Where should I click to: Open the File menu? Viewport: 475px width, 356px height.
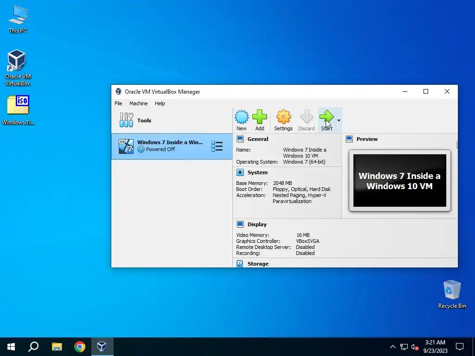pyautogui.click(x=118, y=103)
